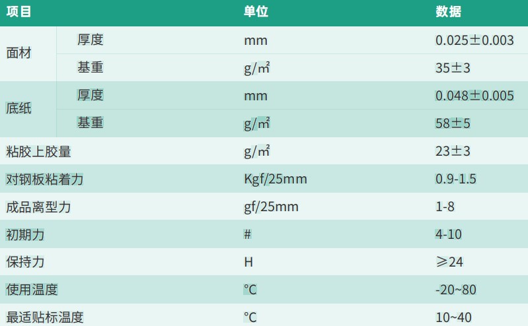The image size is (528, 326).
Task: Click the 4-10 data value
Action: [448, 234]
